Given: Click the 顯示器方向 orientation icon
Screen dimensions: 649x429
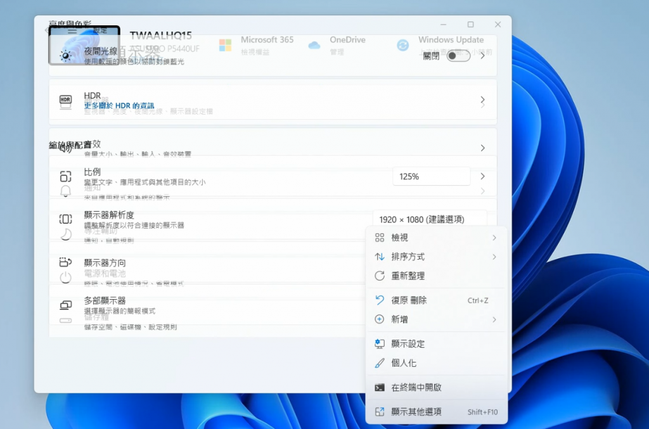Looking at the screenshot, I should point(65,262).
